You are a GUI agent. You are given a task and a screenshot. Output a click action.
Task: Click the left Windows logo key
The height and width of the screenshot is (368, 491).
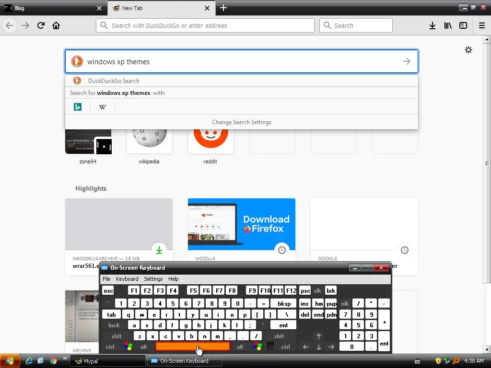tap(128, 346)
